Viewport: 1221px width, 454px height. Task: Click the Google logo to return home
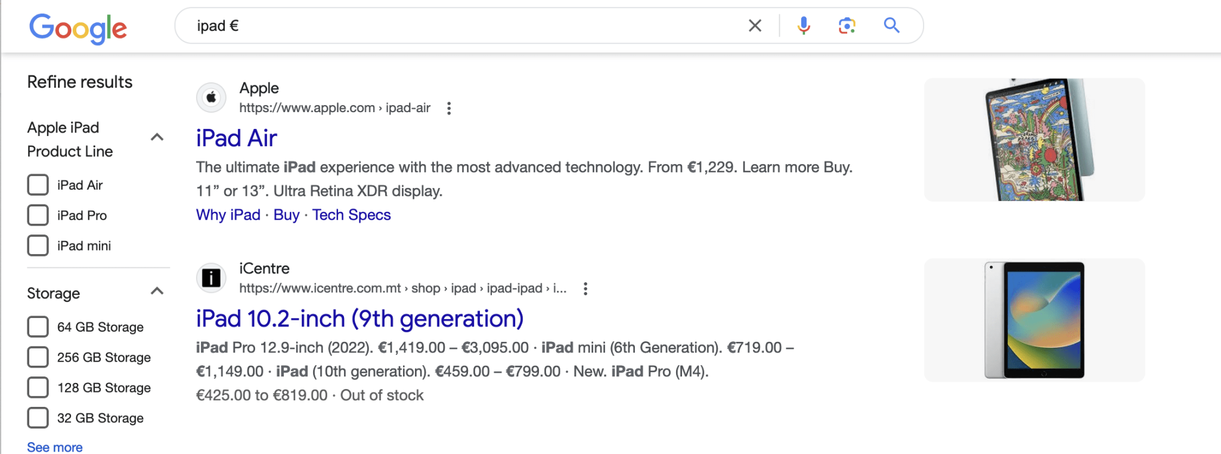[78, 26]
